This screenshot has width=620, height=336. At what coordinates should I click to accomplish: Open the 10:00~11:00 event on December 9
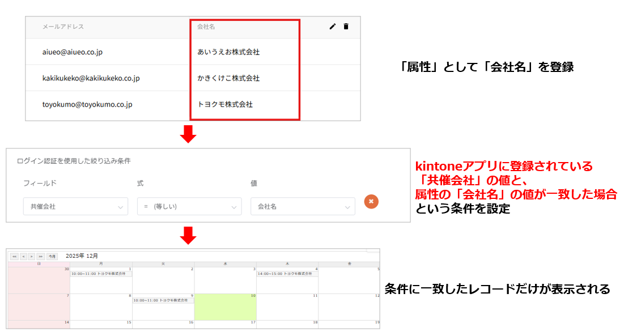(163, 300)
